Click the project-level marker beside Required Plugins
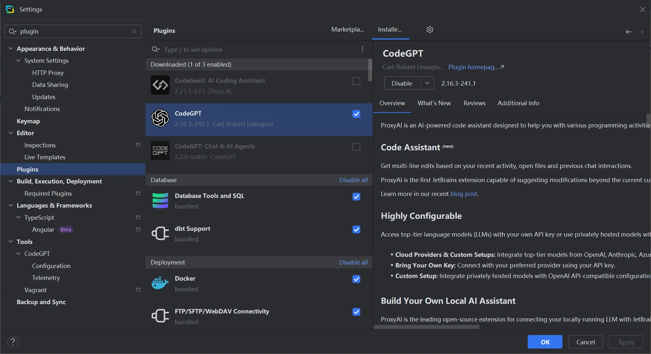 (x=138, y=193)
